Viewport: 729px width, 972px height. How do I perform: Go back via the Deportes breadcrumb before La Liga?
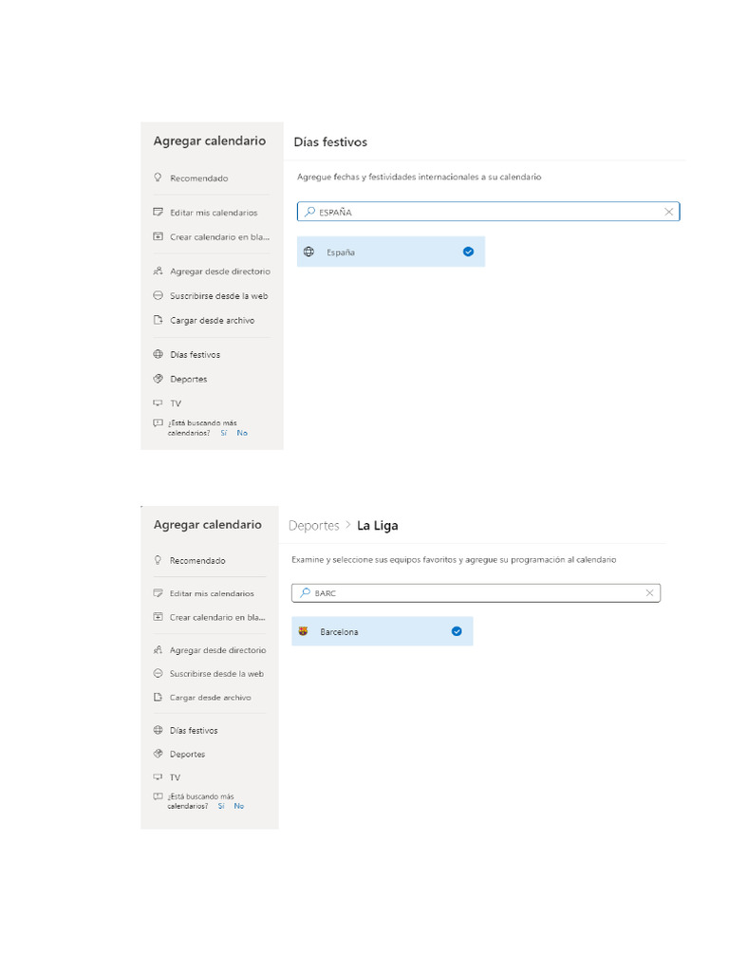[313, 525]
